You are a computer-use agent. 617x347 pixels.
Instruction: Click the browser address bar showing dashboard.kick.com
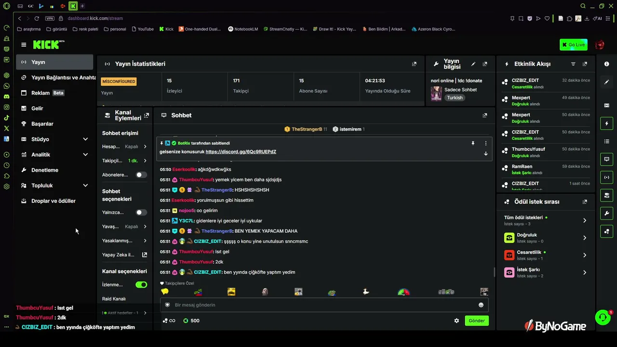pyautogui.click(x=95, y=18)
